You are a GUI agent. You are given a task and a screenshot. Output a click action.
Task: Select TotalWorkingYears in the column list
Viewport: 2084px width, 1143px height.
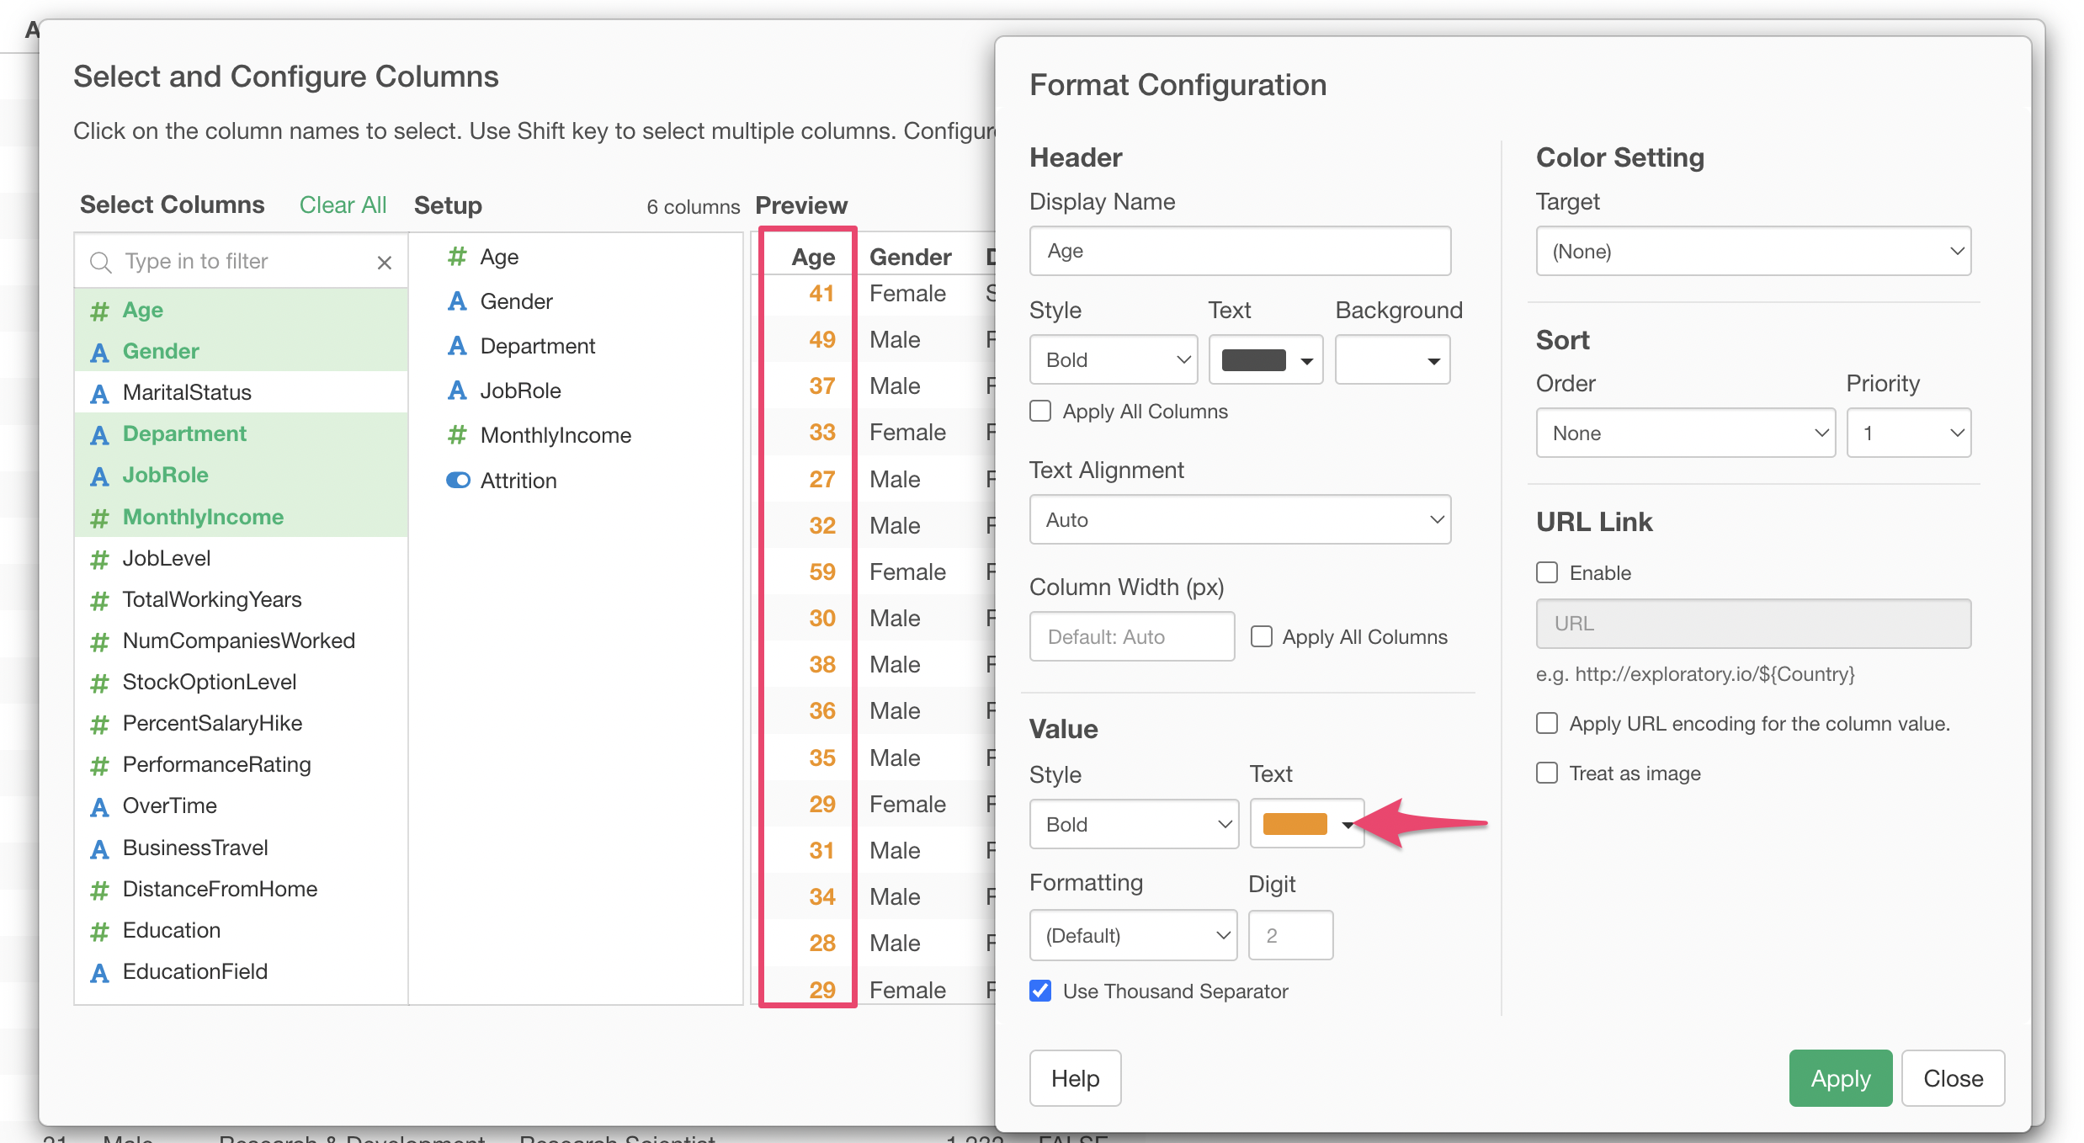coord(211,599)
